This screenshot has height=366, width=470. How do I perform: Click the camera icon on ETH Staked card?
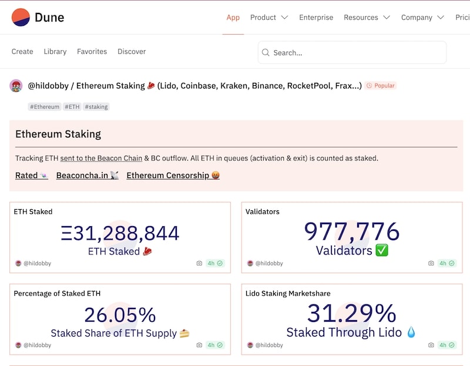point(199,263)
